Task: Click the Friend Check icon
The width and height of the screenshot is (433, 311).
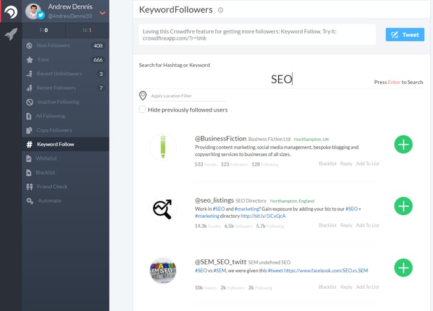Action: tap(30, 187)
